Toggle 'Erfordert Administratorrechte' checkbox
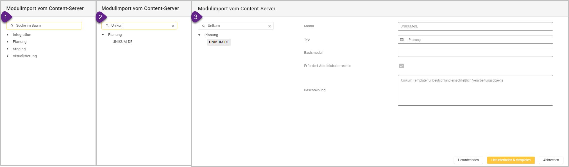 402,66
